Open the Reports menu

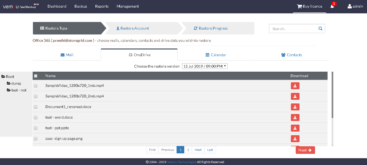(x=102, y=6)
